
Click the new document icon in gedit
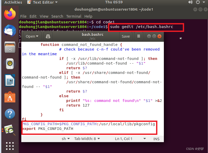click(48, 36)
